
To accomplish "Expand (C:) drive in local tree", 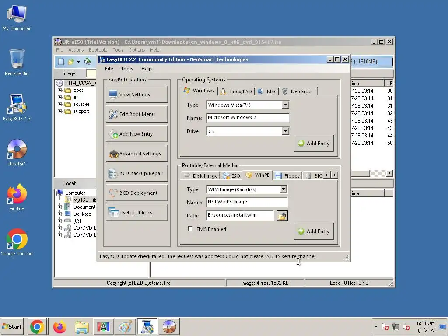I will tap(59, 221).
